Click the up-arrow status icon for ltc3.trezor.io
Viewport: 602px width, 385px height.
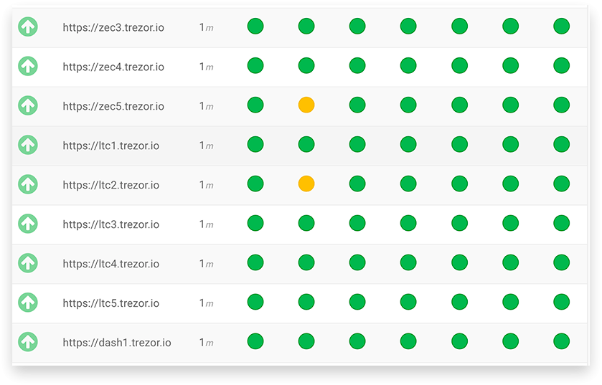point(28,224)
